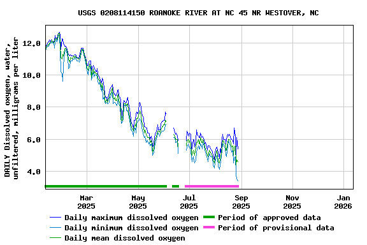
Task: Click legend text Period of provisional data
Action: click(276, 228)
